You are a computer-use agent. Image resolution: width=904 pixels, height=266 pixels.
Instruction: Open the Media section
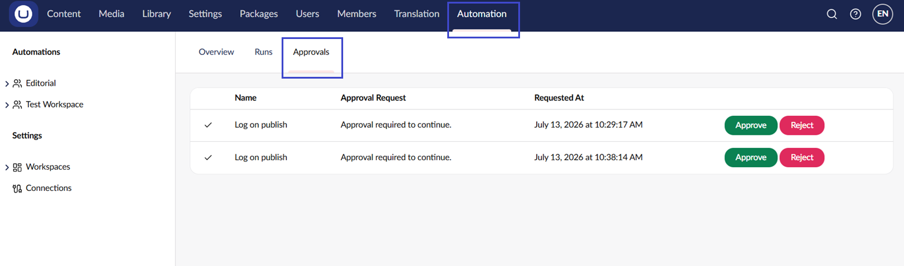111,14
